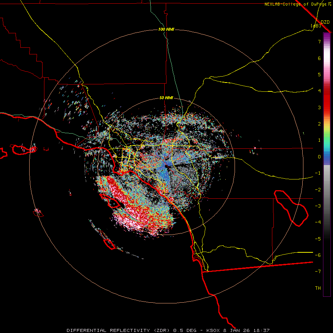Pick the blue band near 0 dB
Viewport: 333px width, 333px height.
click(327, 157)
